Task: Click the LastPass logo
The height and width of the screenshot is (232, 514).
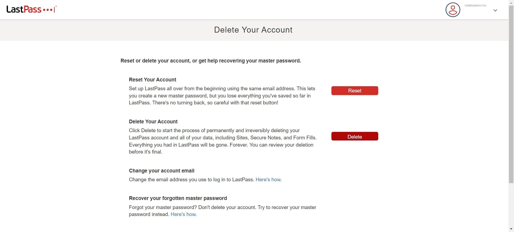Action: coord(31,9)
